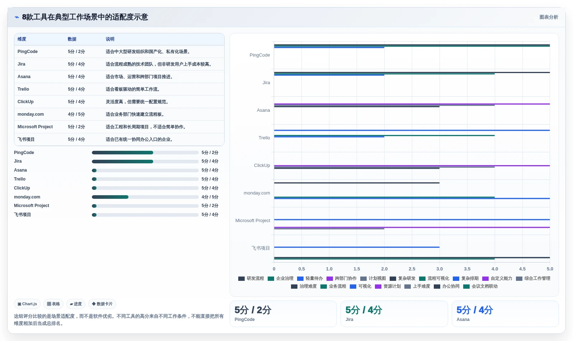This screenshot has width=573, height=341.
Task: Click the monday.com progress bar
Action: (145, 197)
